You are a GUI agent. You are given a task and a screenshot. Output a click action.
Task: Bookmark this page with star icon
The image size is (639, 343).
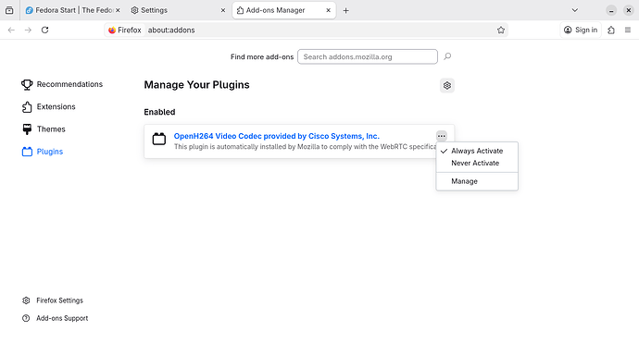[x=501, y=31]
